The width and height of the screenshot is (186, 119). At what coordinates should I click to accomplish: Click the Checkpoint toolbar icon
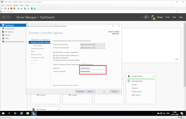click(25, 8)
